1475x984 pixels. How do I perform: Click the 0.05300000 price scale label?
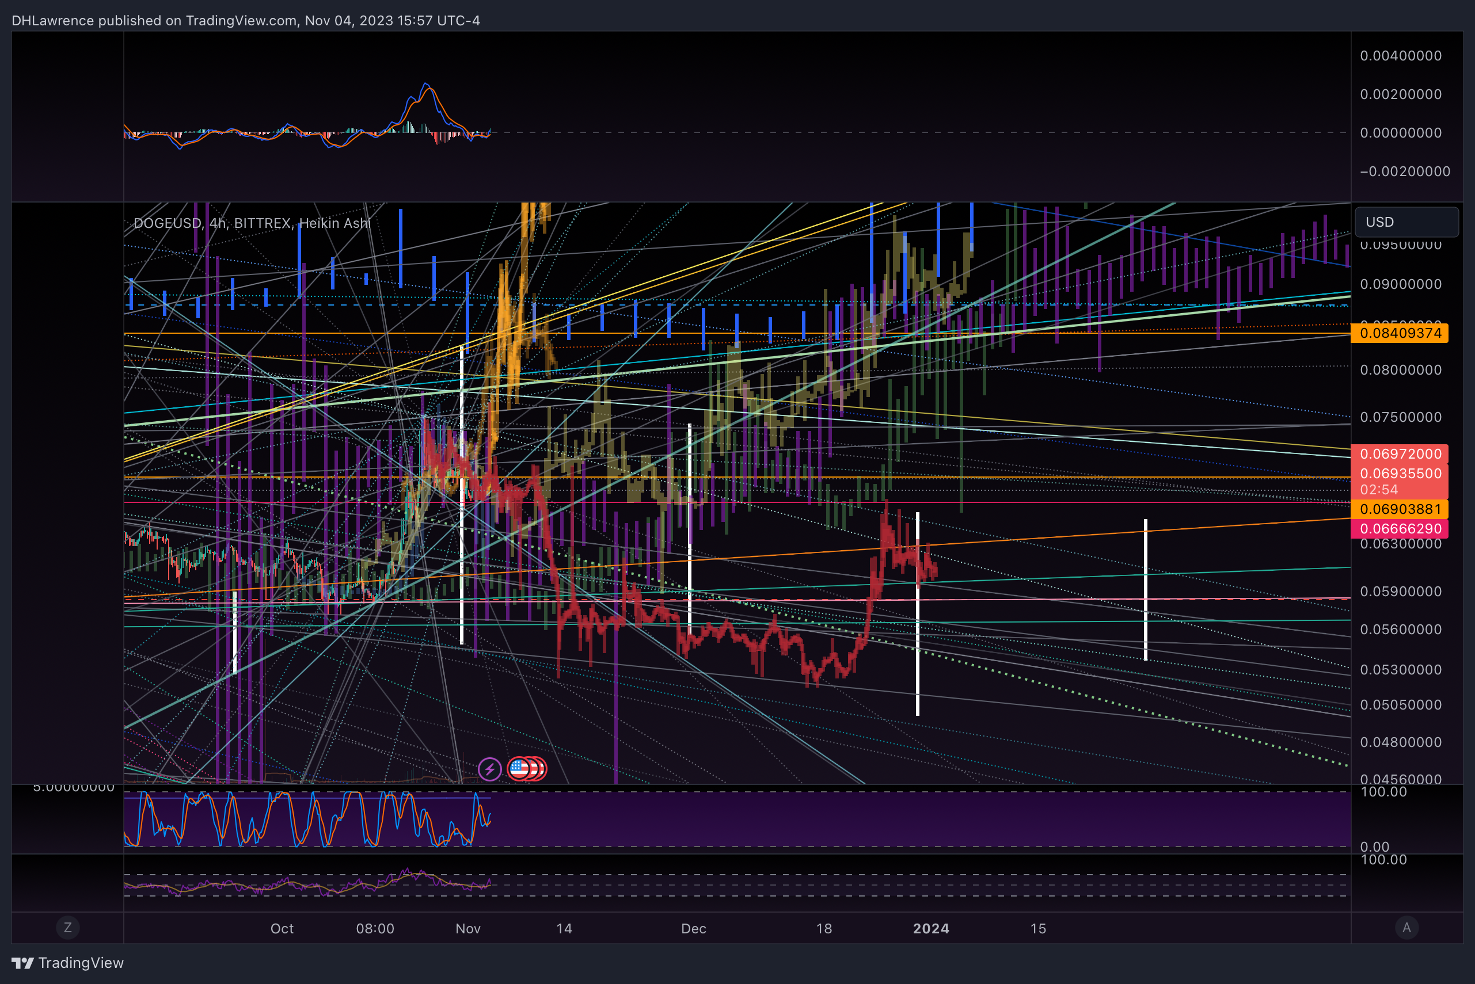(1401, 670)
